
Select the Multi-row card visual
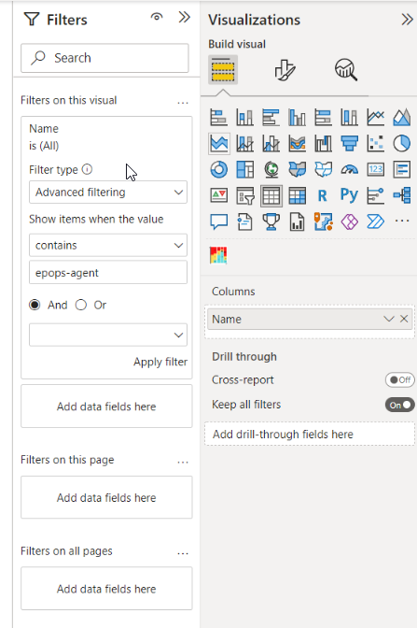click(402, 169)
